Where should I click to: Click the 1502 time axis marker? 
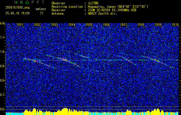37,24
